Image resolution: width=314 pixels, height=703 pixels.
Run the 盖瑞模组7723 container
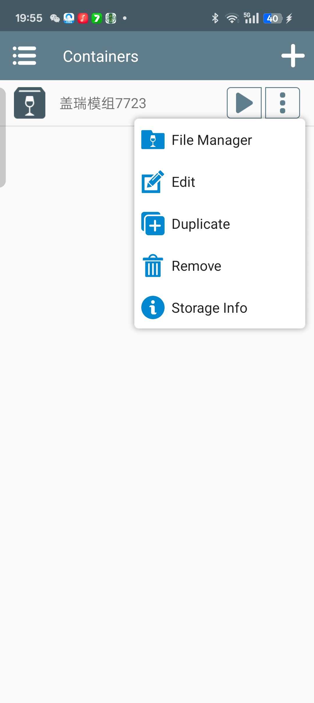[244, 103]
